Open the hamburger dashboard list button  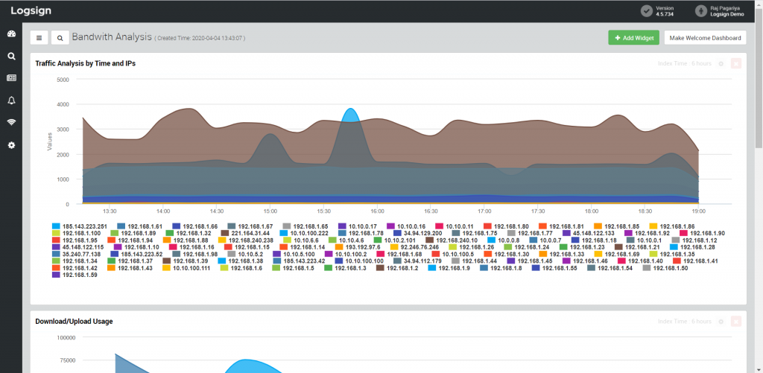click(x=39, y=37)
